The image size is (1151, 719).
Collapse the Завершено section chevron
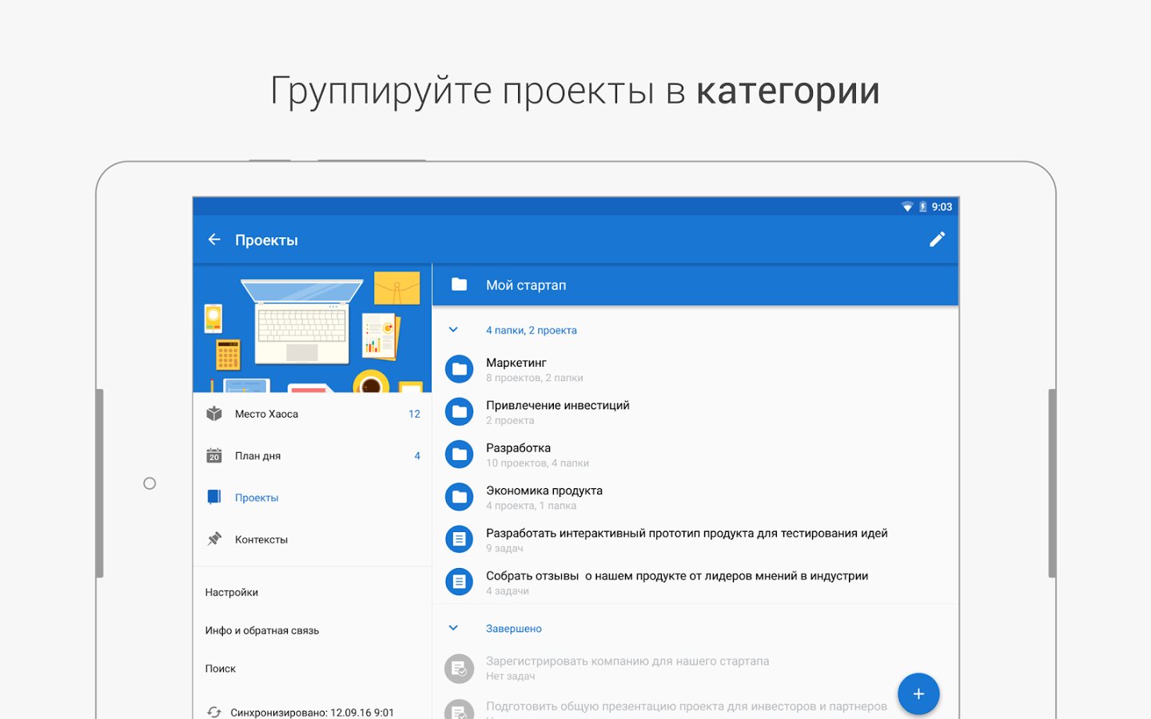coord(453,628)
